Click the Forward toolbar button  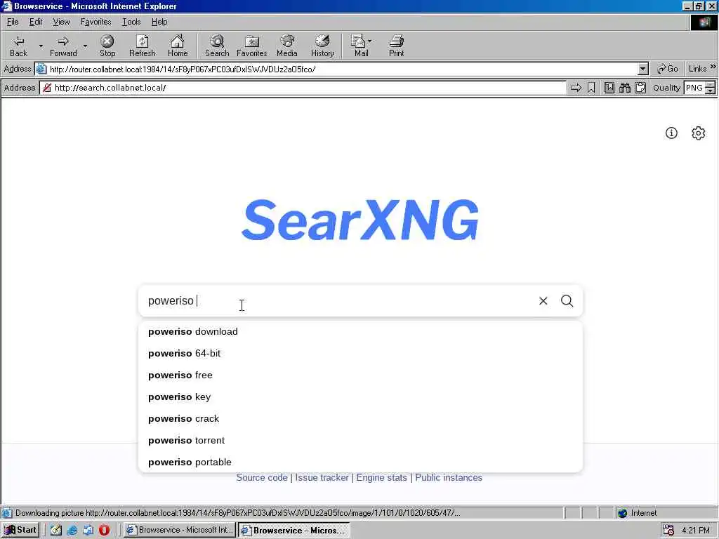[63, 46]
